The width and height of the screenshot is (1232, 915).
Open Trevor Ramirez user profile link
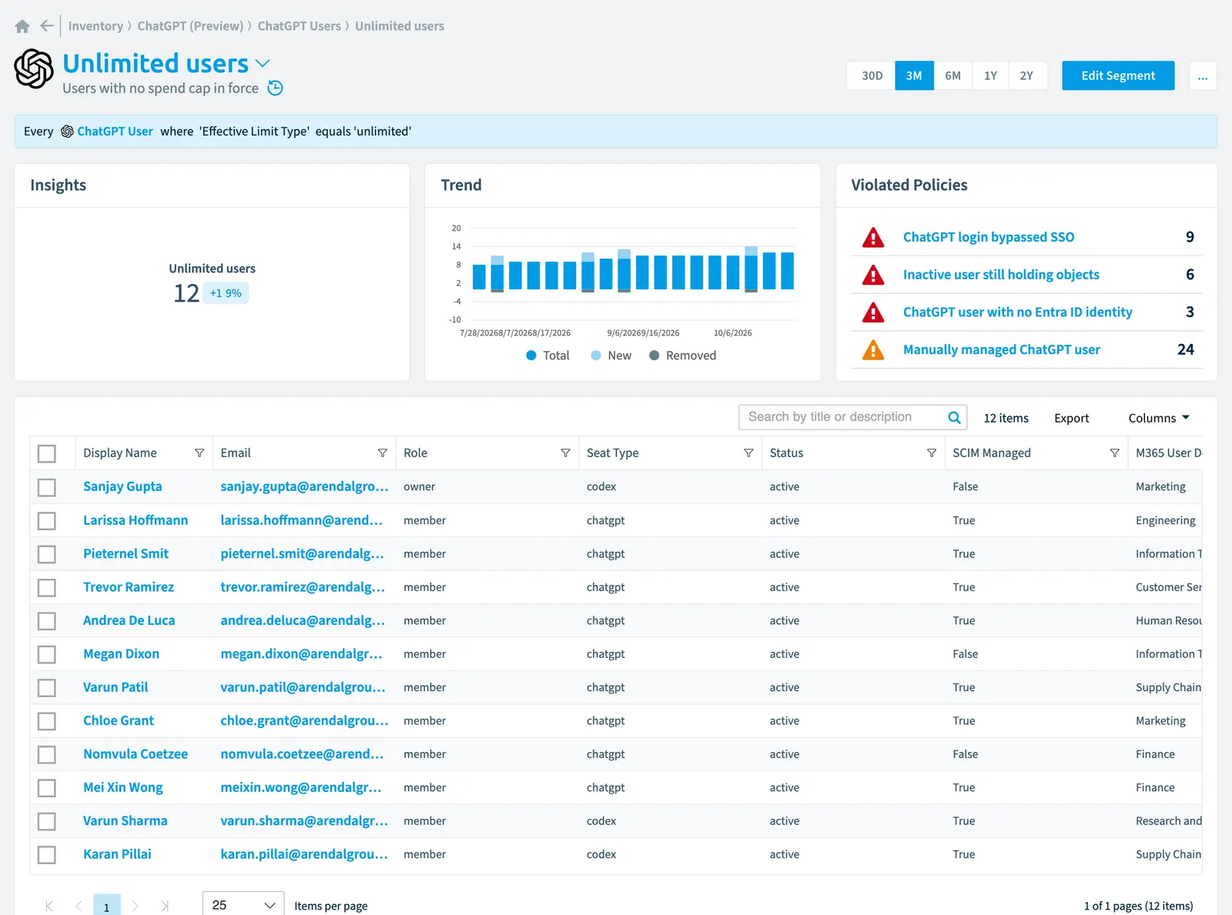click(x=129, y=587)
